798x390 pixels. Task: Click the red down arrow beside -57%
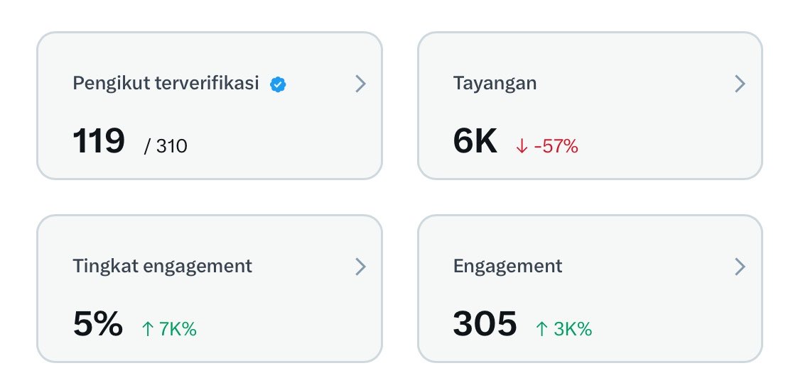[522, 147]
